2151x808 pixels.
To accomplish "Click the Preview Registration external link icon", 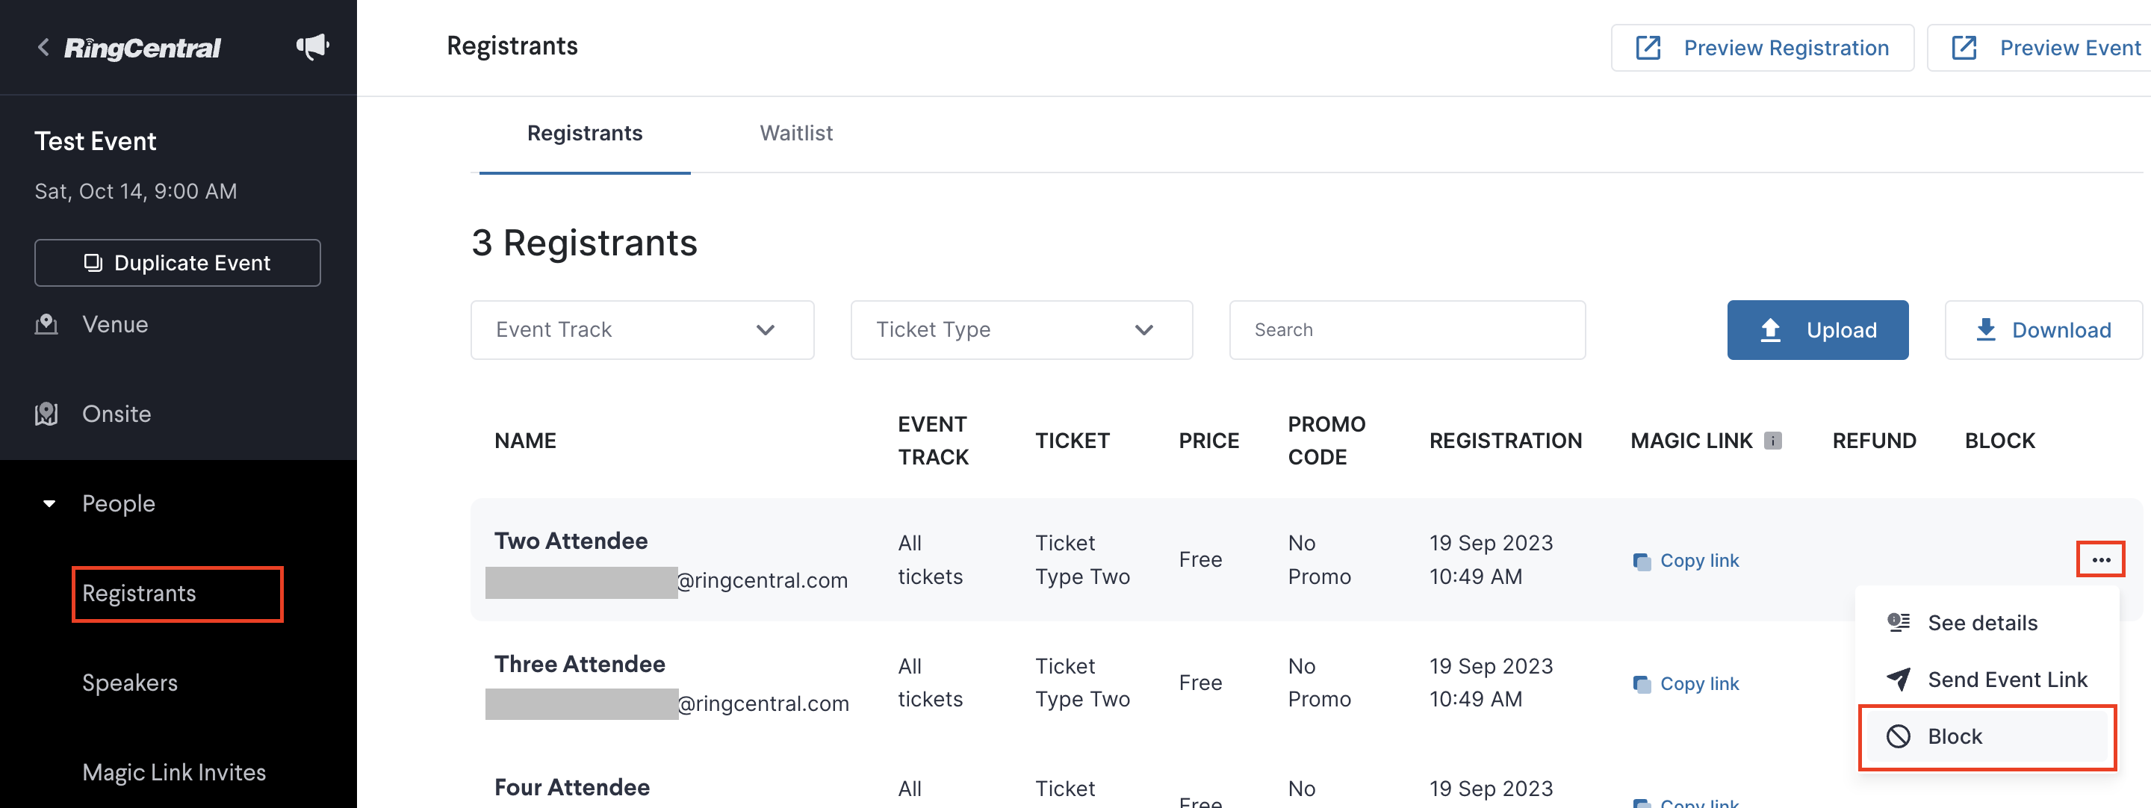I will (x=1648, y=48).
